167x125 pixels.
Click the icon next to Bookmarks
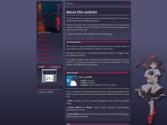(39, 59)
